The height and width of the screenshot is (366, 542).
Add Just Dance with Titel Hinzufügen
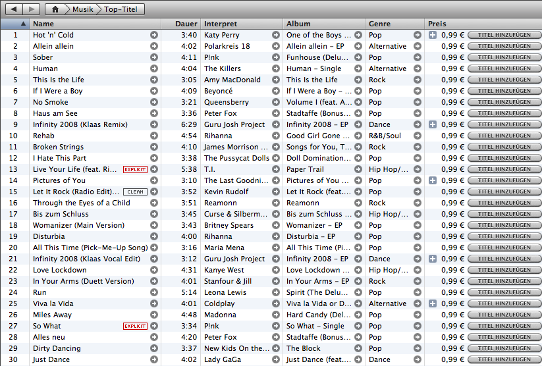click(504, 359)
